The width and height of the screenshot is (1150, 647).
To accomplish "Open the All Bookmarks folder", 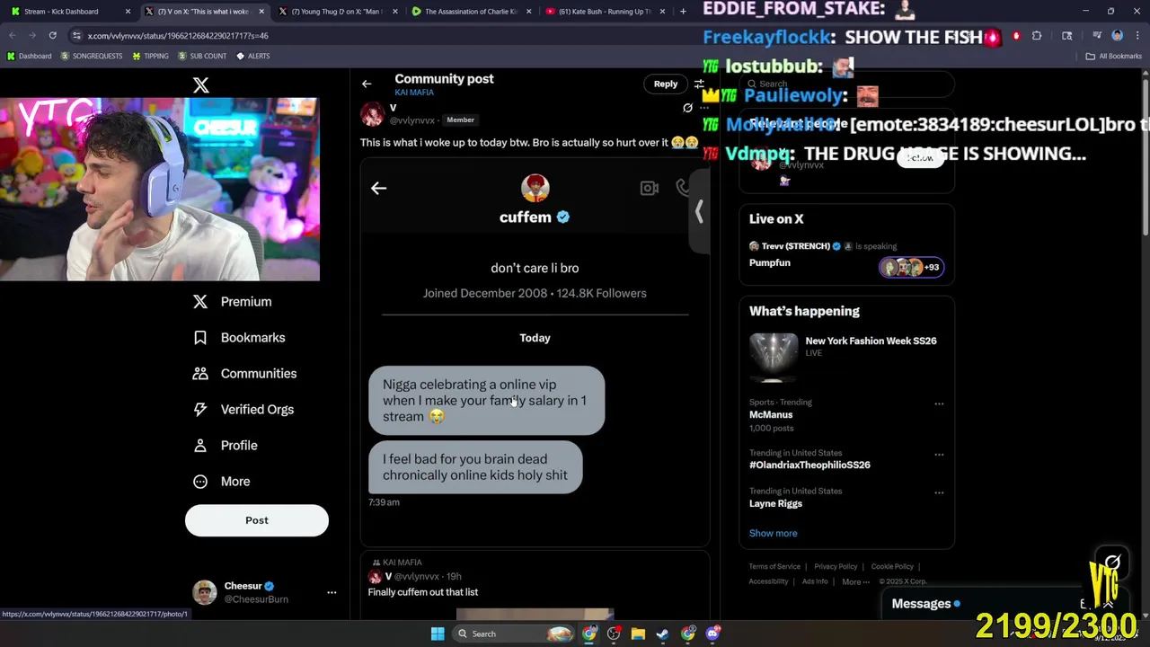I will (x=1114, y=56).
